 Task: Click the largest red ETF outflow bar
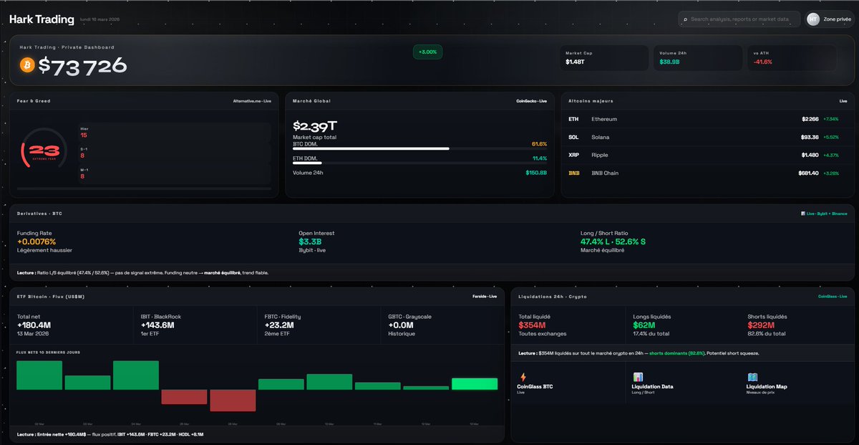pos(233,401)
